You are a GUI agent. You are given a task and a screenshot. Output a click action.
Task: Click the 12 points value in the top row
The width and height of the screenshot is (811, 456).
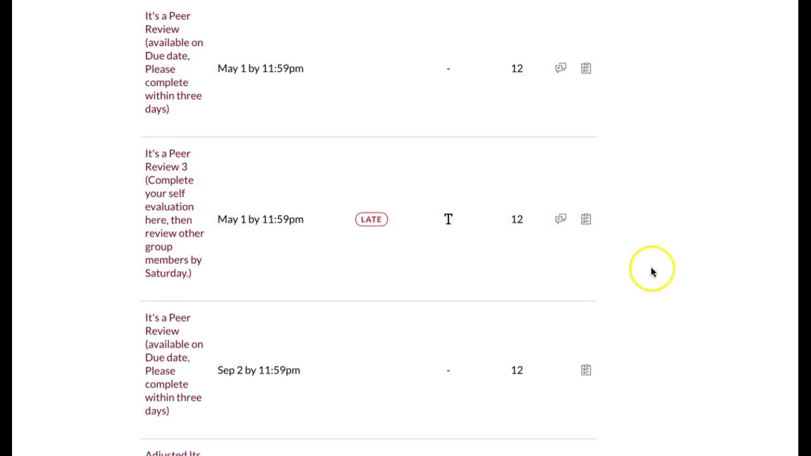coord(517,68)
